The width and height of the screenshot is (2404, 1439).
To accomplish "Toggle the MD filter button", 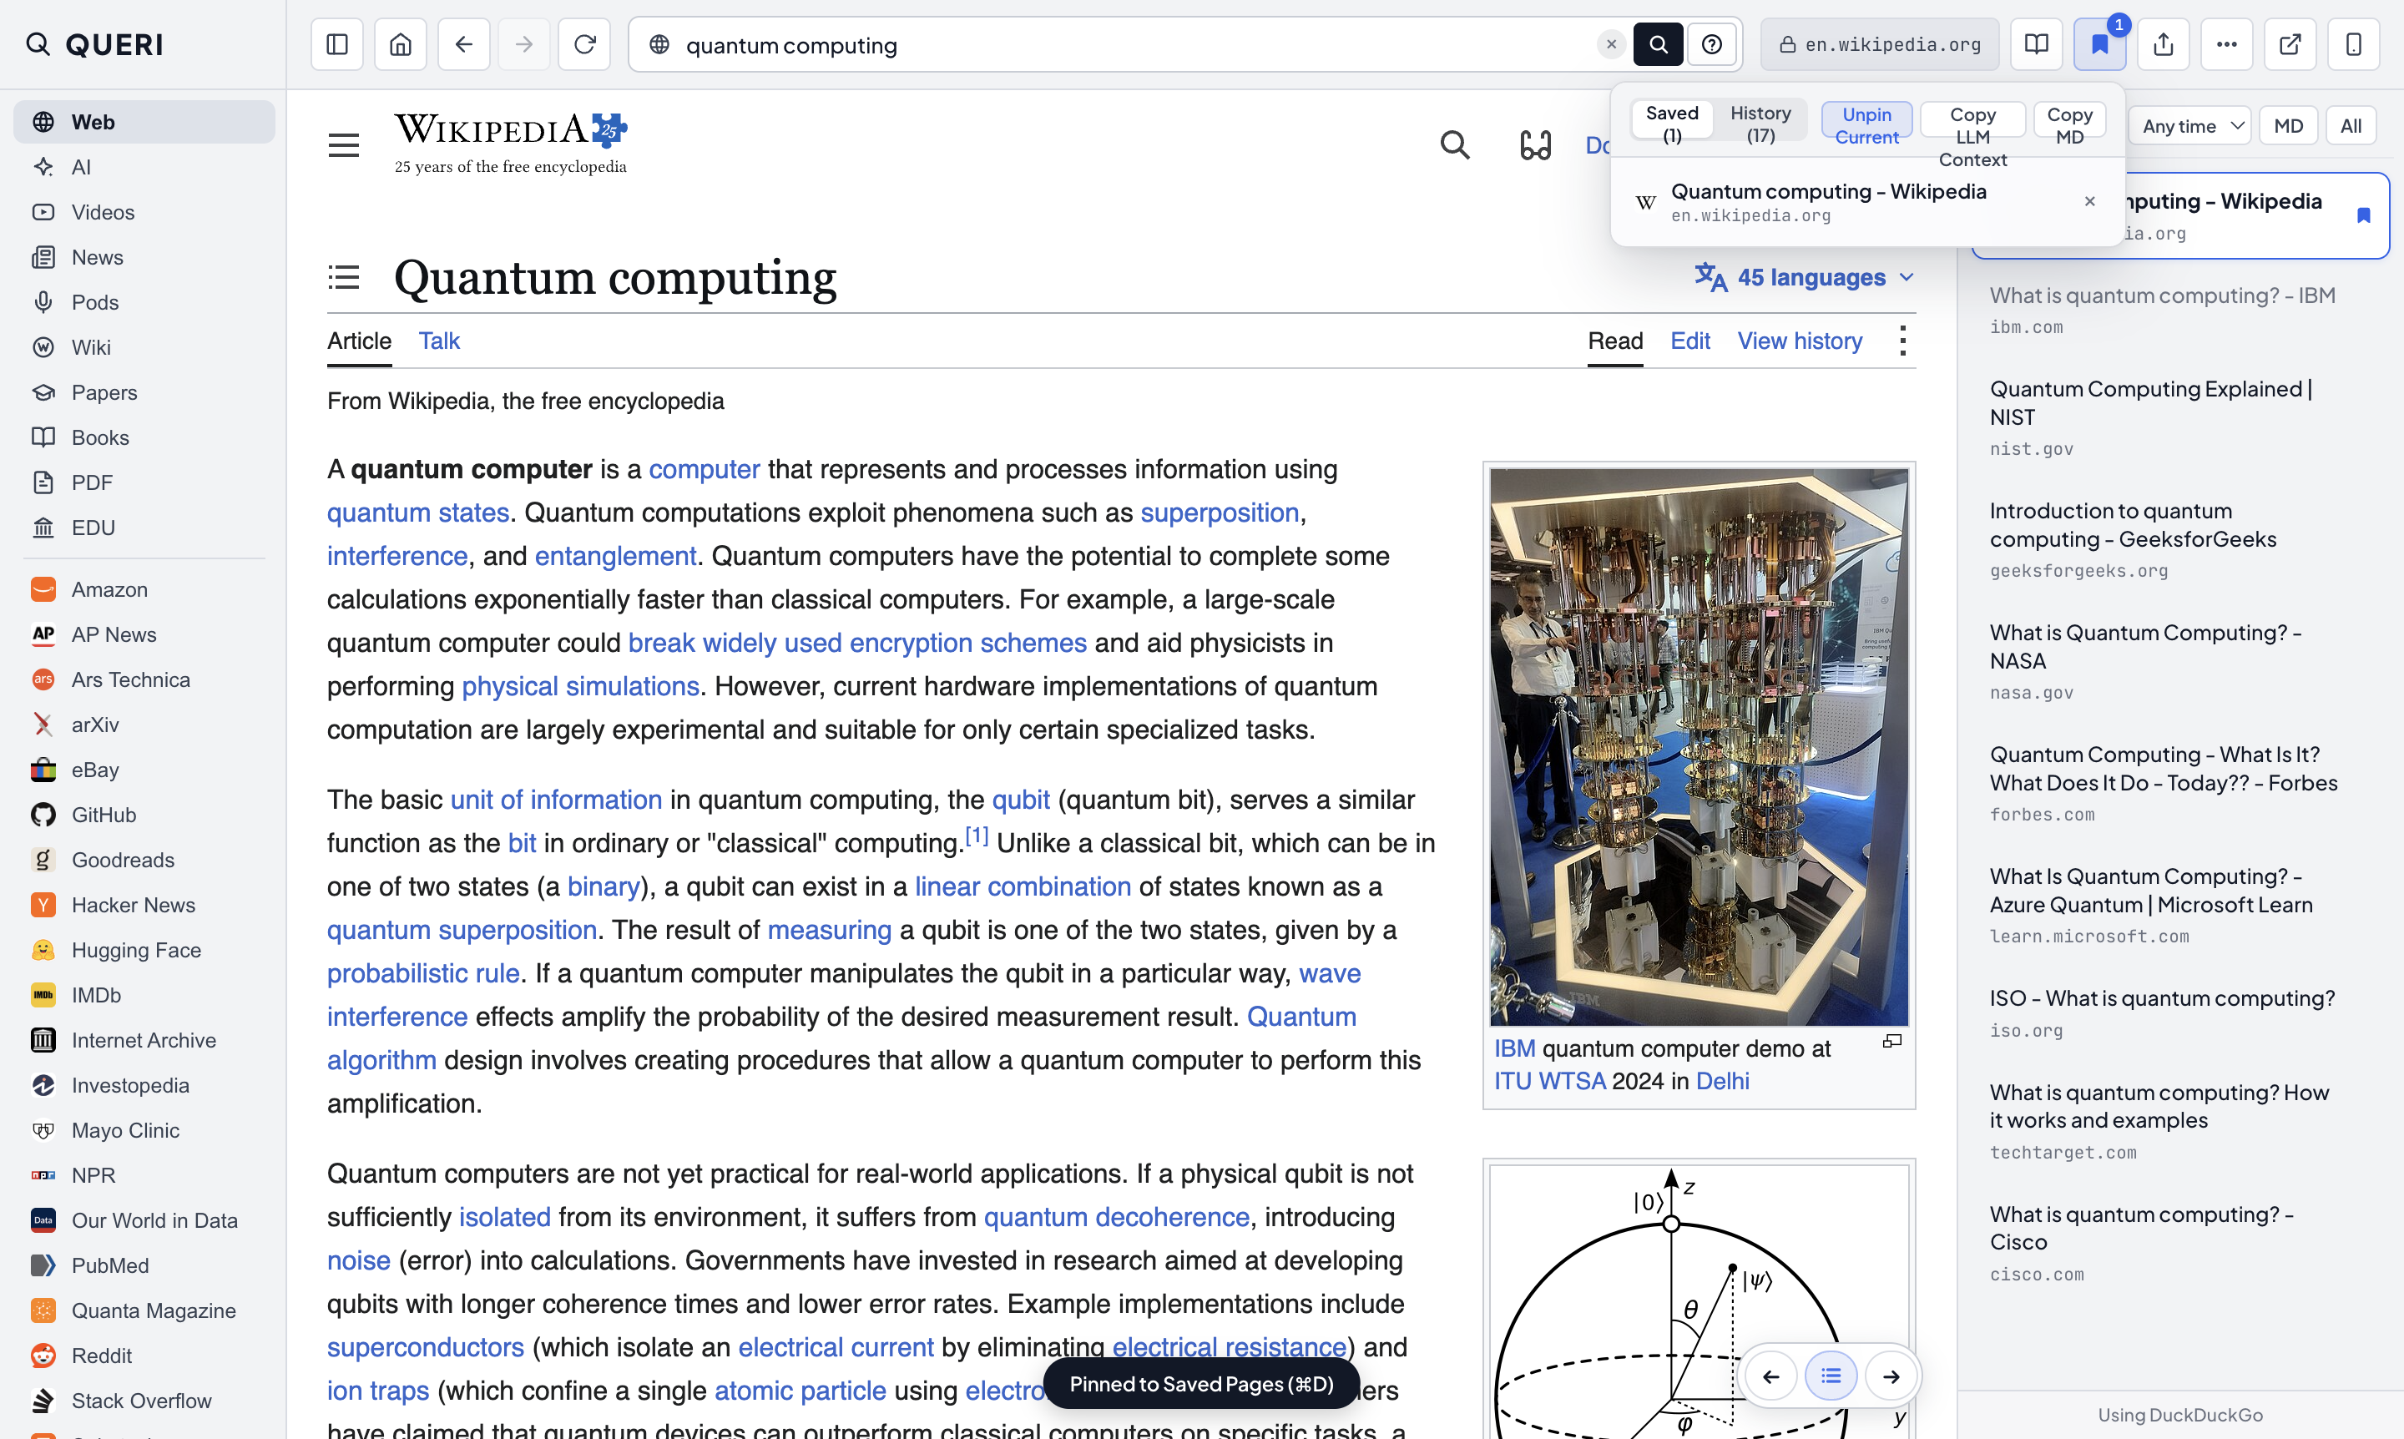I will (2288, 126).
